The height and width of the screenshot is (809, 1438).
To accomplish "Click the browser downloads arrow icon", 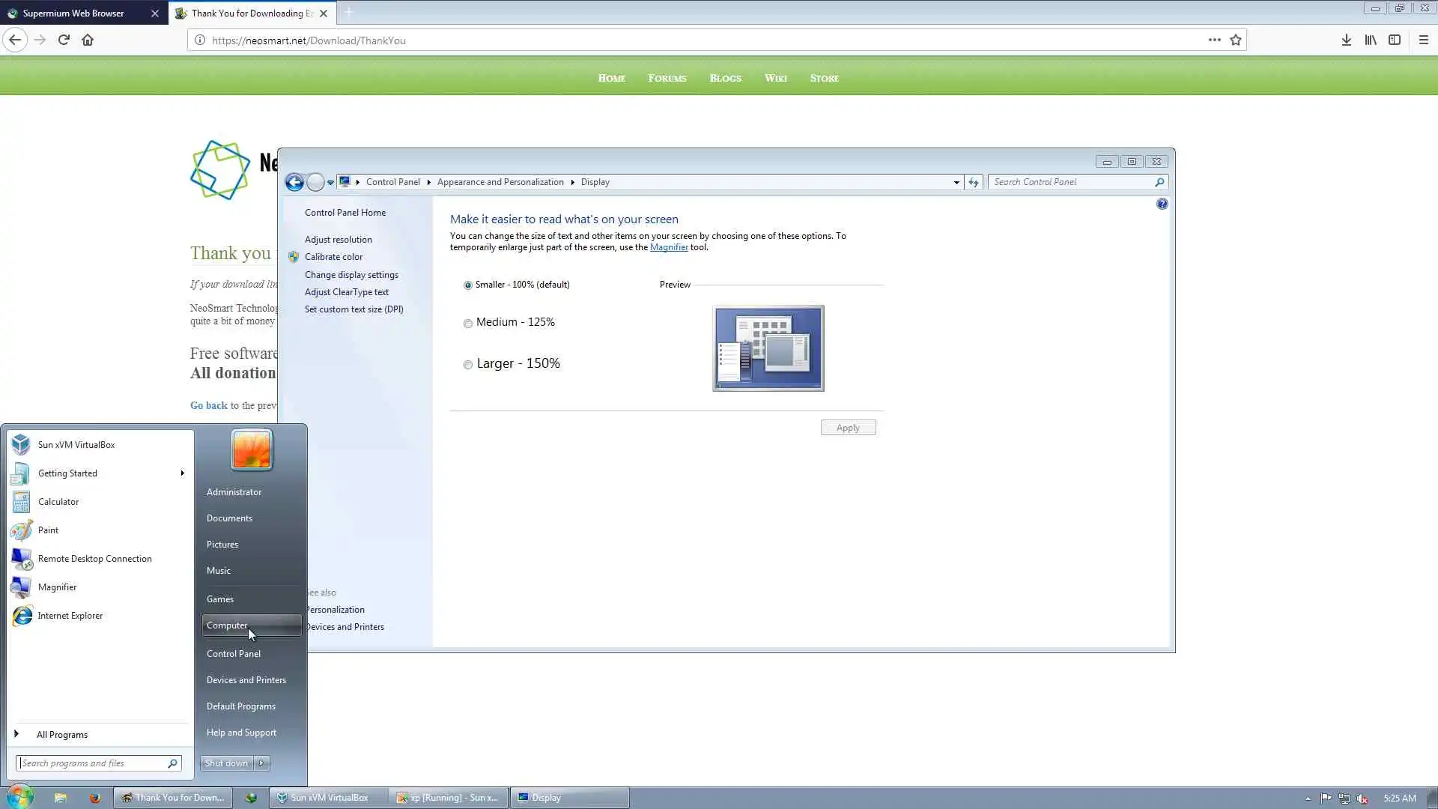I will pyautogui.click(x=1346, y=40).
